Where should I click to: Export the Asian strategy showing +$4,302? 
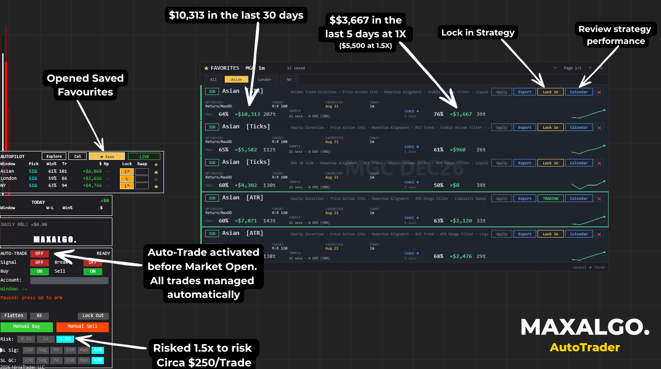pos(525,163)
